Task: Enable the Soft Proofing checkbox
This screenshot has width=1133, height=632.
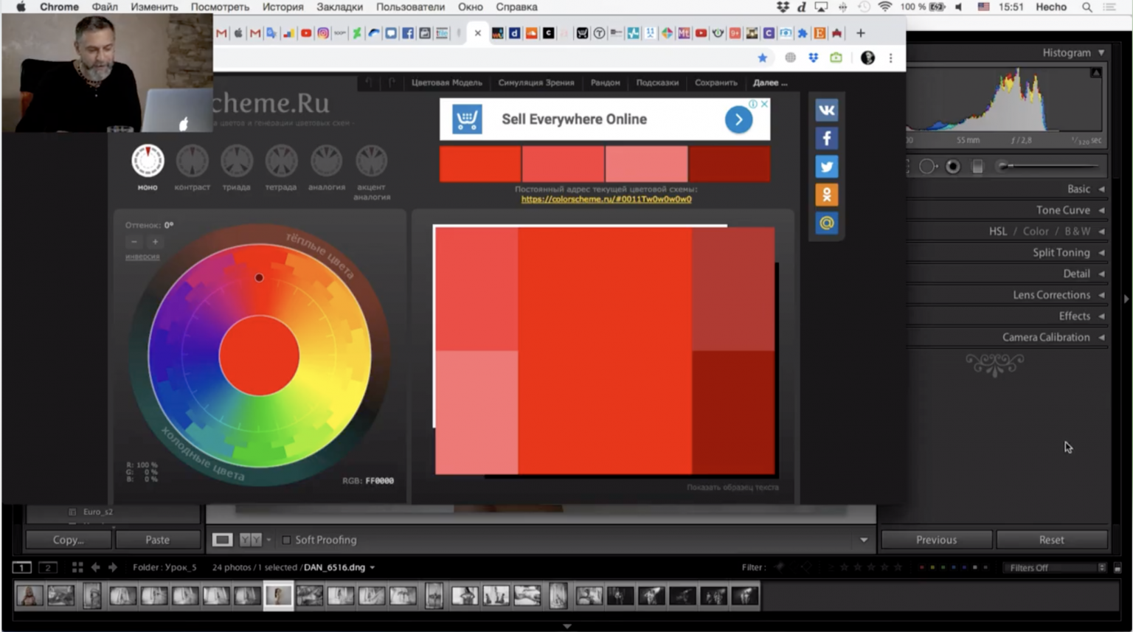Action: tap(285, 540)
